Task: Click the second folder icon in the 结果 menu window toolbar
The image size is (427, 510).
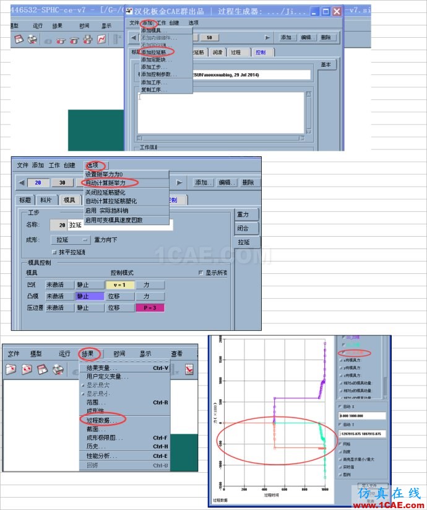Action: [x=27, y=369]
